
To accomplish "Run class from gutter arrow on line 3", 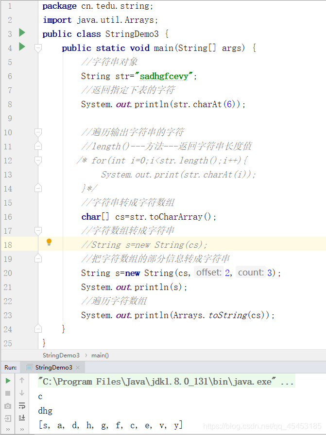I will click(x=22, y=33).
